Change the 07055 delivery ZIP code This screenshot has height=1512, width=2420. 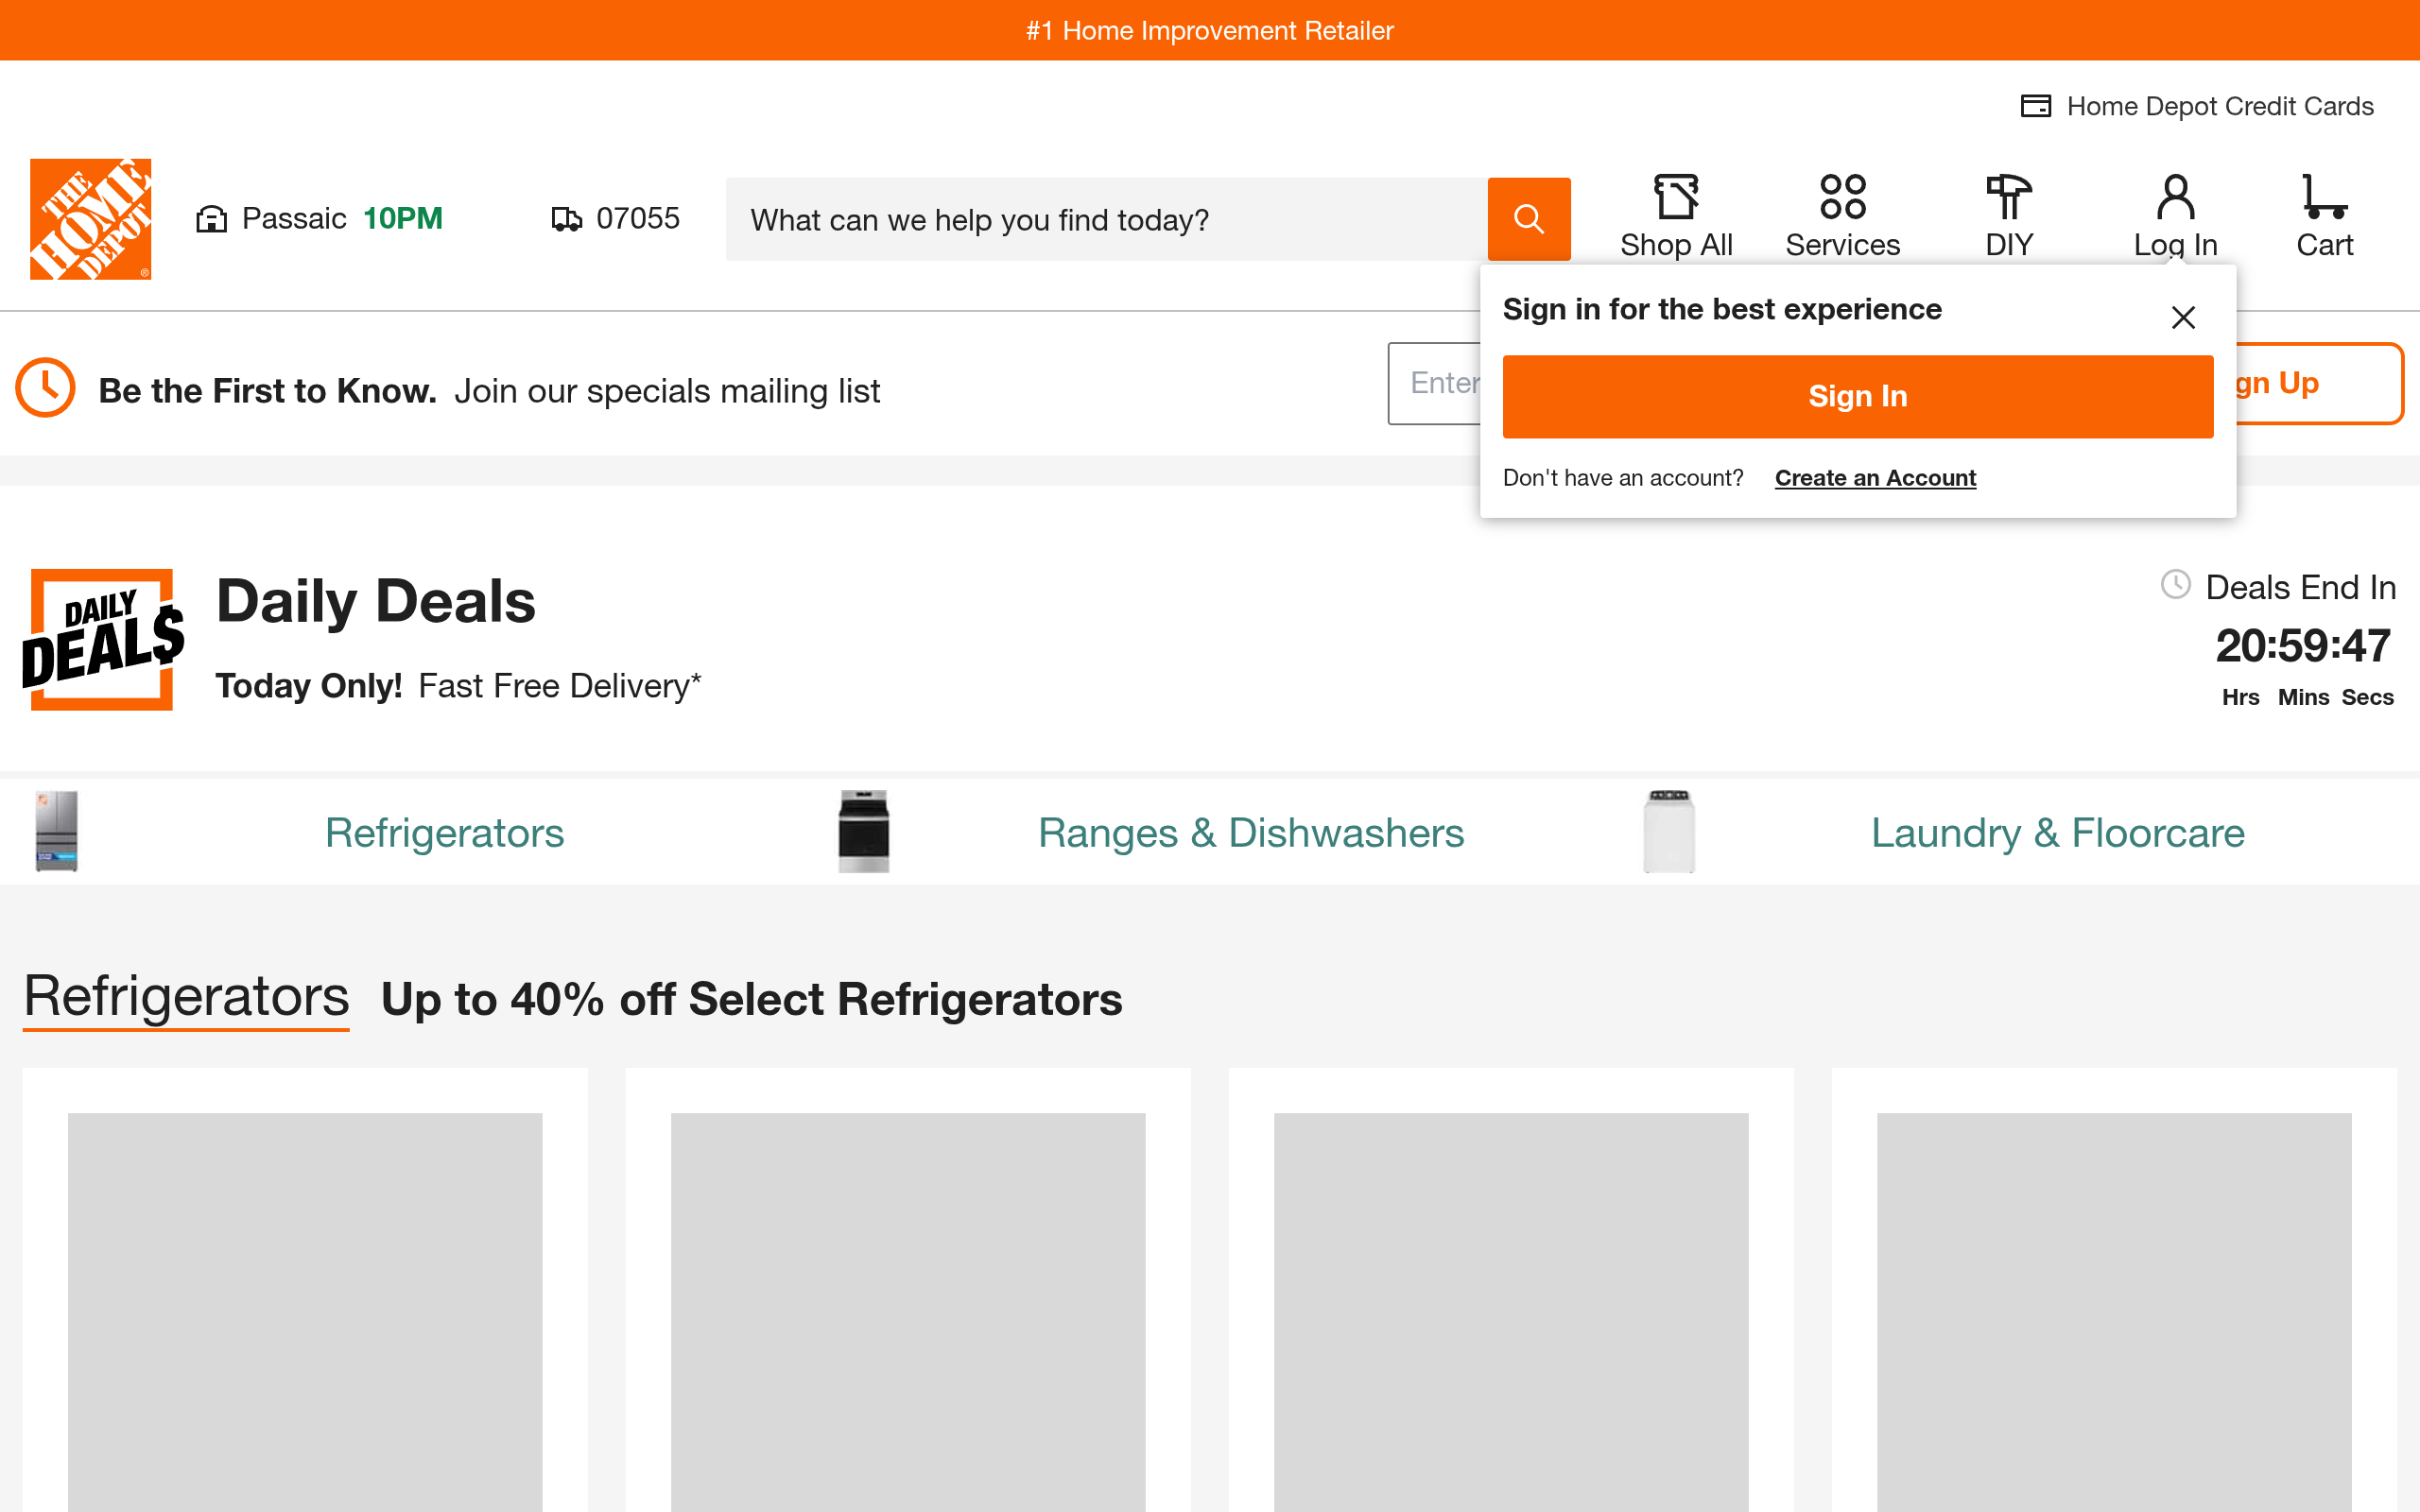(638, 218)
